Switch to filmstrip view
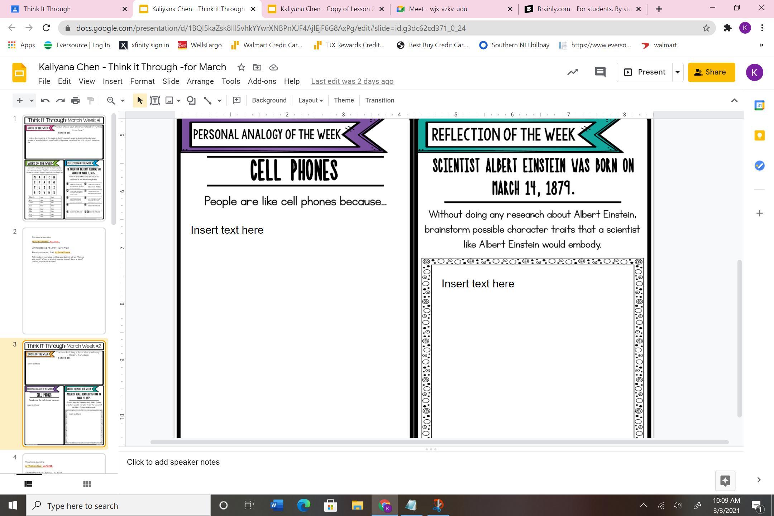Screen dimensions: 774x516 28,484
